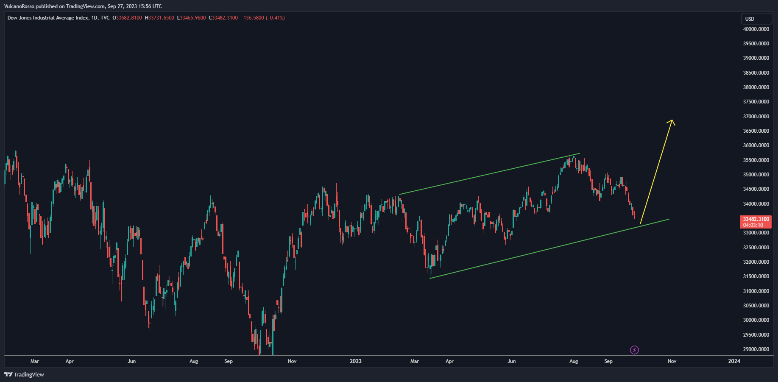Click the Jun label left of 2023 on time axis

click(x=132, y=361)
